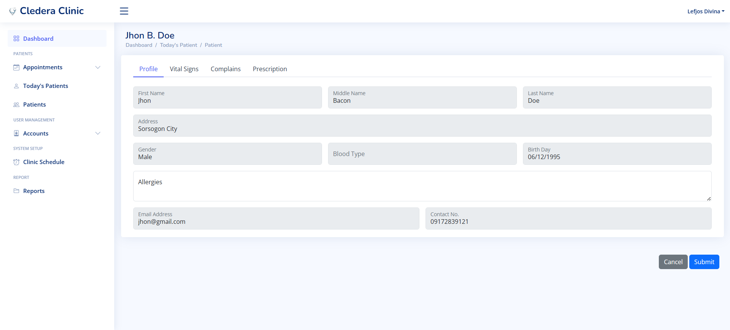Click the Accounts badge icon

16,133
